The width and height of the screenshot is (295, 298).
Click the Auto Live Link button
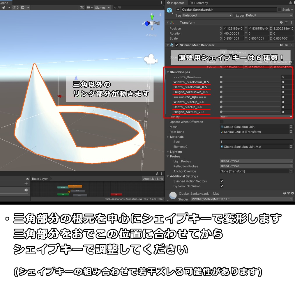153,179
